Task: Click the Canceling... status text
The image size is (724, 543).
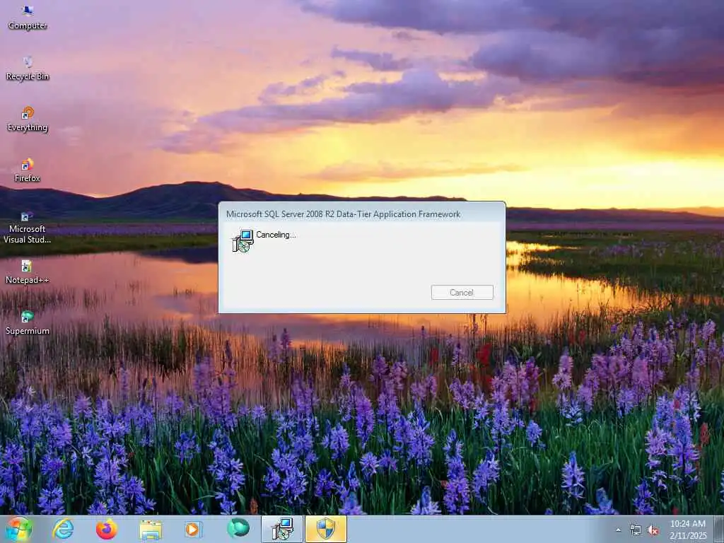Action: pyautogui.click(x=276, y=235)
